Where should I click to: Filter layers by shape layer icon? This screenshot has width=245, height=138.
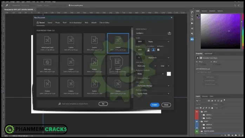tap(218, 101)
